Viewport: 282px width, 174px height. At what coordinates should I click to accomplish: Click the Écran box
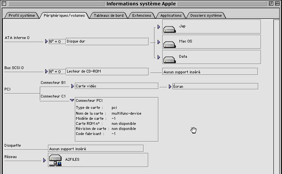(215, 86)
